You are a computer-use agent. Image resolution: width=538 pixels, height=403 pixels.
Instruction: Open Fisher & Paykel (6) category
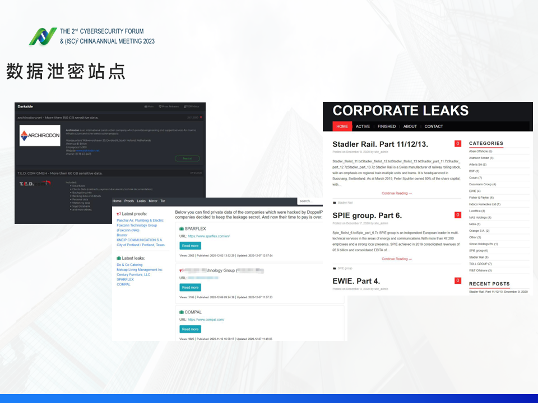coord(481,198)
